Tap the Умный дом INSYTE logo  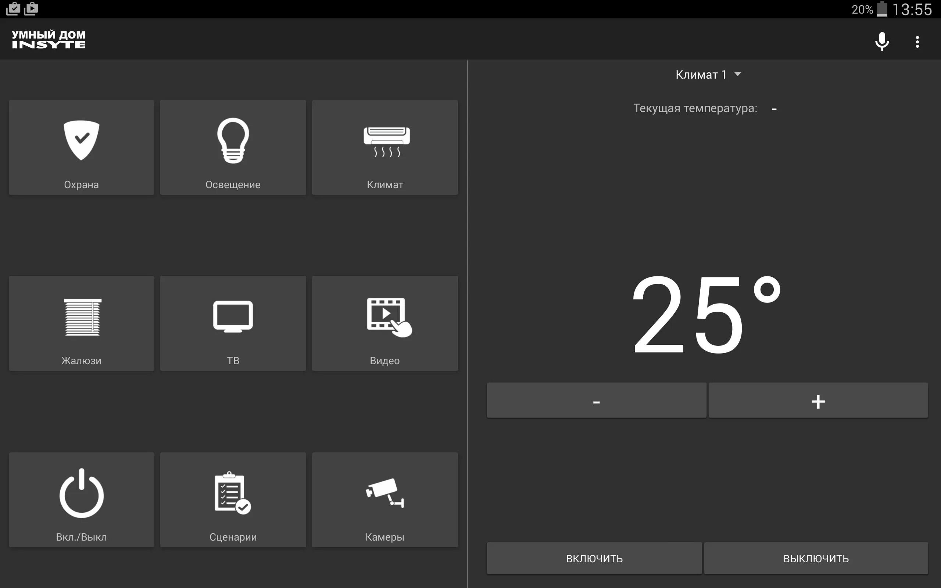click(49, 39)
